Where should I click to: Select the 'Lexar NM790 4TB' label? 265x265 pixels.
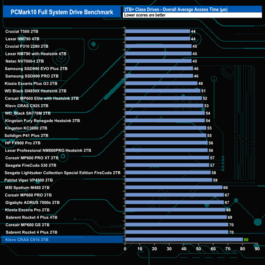22,39
